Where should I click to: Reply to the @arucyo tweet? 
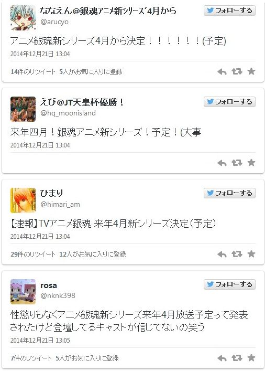click(222, 71)
